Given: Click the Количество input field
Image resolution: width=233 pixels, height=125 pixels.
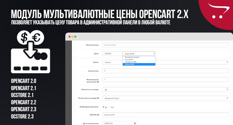Looking at the screenshot, I should pos(165,71).
